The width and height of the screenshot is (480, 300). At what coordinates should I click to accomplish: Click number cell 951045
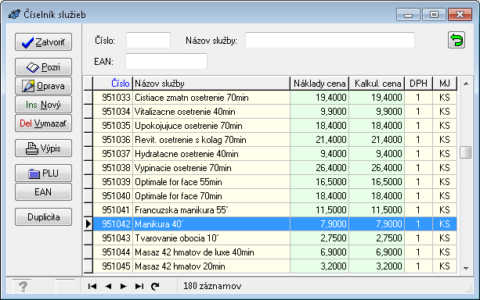pyautogui.click(x=113, y=266)
